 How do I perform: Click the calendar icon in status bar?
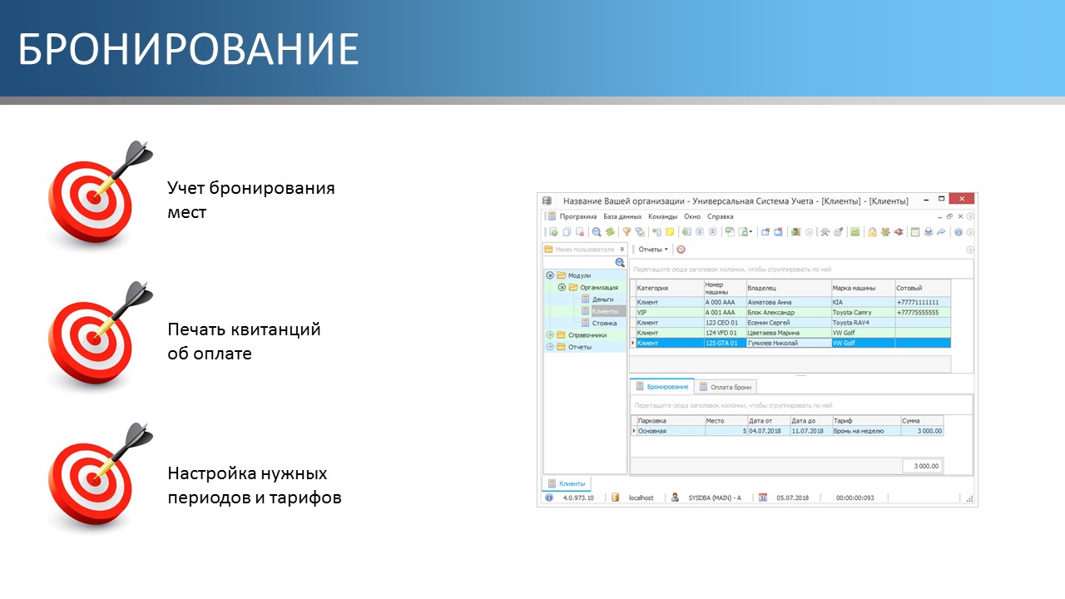coord(762,498)
